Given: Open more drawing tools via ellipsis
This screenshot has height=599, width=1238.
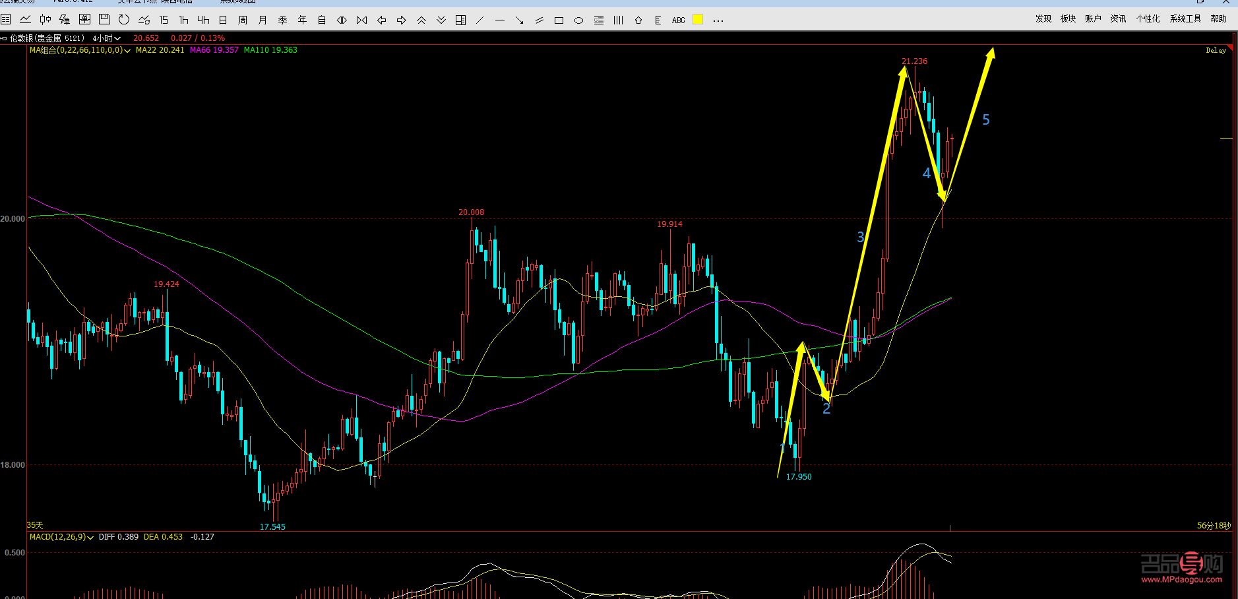Looking at the screenshot, I should pyautogui.click(x=718, y=20).
